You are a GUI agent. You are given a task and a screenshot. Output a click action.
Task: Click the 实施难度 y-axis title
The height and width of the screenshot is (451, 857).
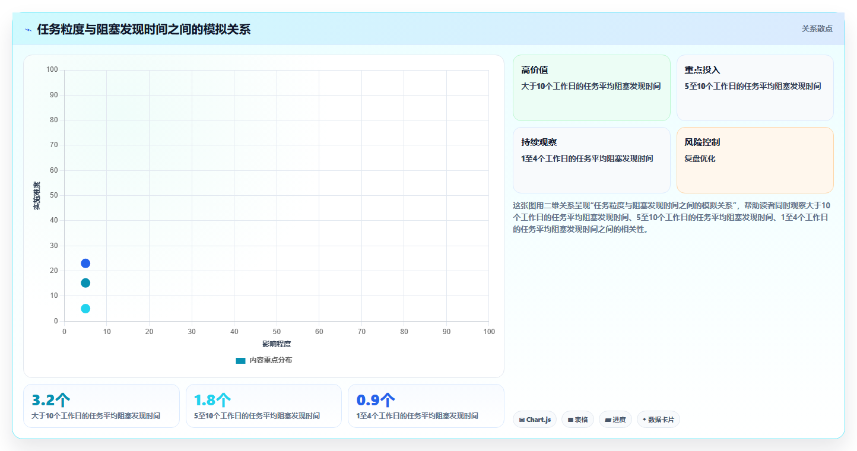point(37,196)
